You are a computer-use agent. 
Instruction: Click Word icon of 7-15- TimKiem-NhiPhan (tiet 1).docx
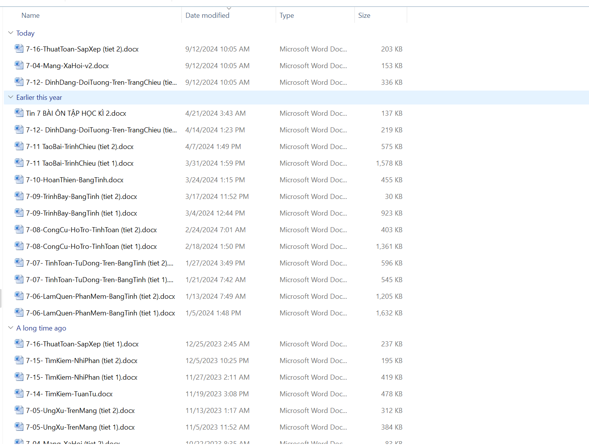click(x=19, y=377)
